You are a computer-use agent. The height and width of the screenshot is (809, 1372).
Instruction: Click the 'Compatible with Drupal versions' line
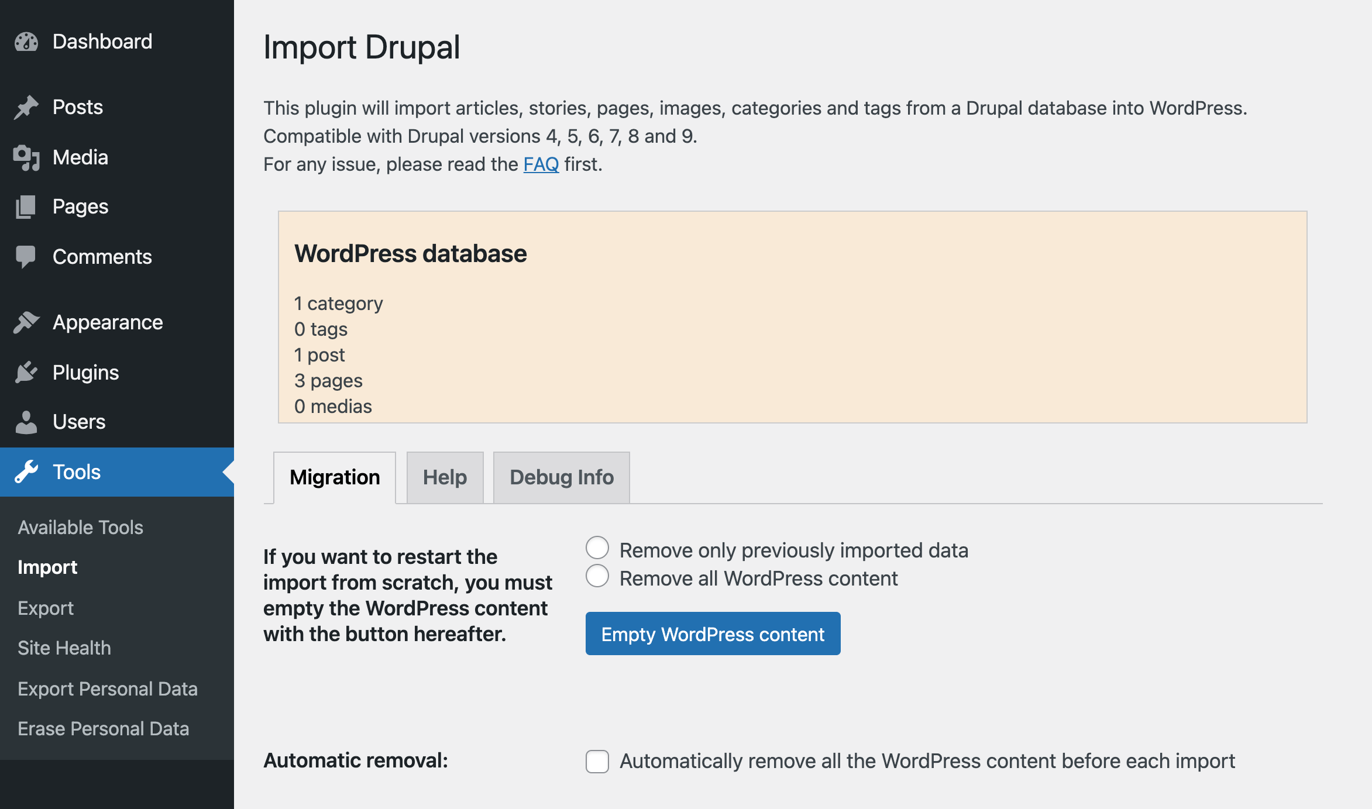[480, 136]
